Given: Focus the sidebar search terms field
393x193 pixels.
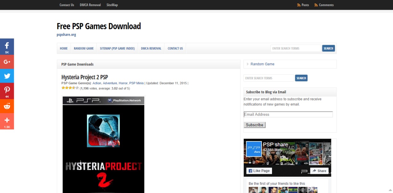Looking at the screenshot, I should (269, 78).
